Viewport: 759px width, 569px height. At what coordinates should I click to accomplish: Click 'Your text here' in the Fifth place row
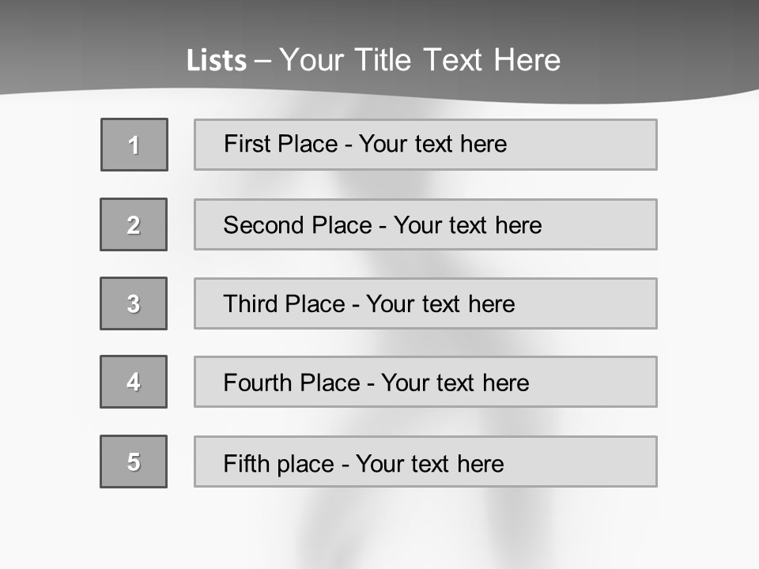(x=429, y=463)
